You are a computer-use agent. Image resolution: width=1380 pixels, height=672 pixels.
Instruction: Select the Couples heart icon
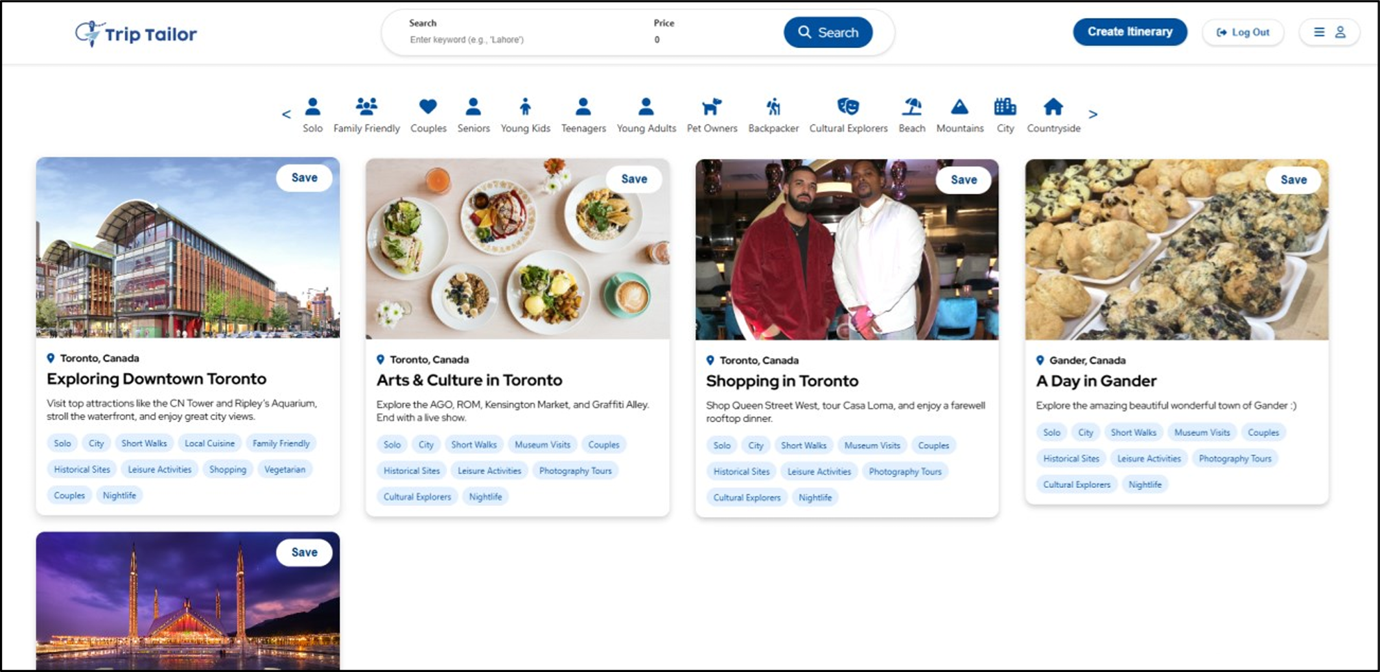[428, 106]
